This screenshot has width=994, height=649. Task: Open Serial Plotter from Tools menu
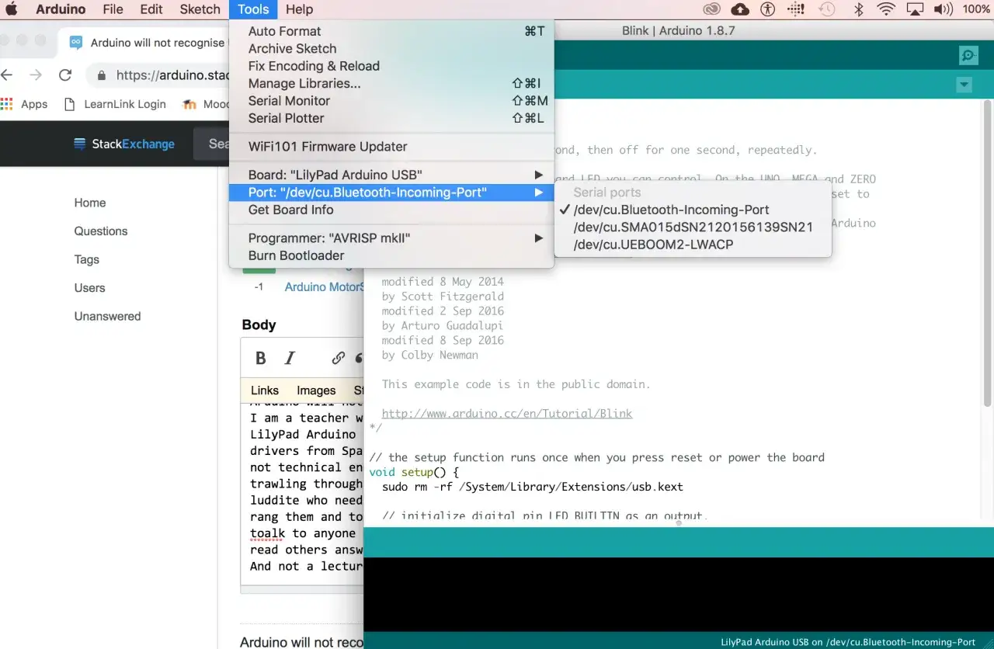pos(391,118)
